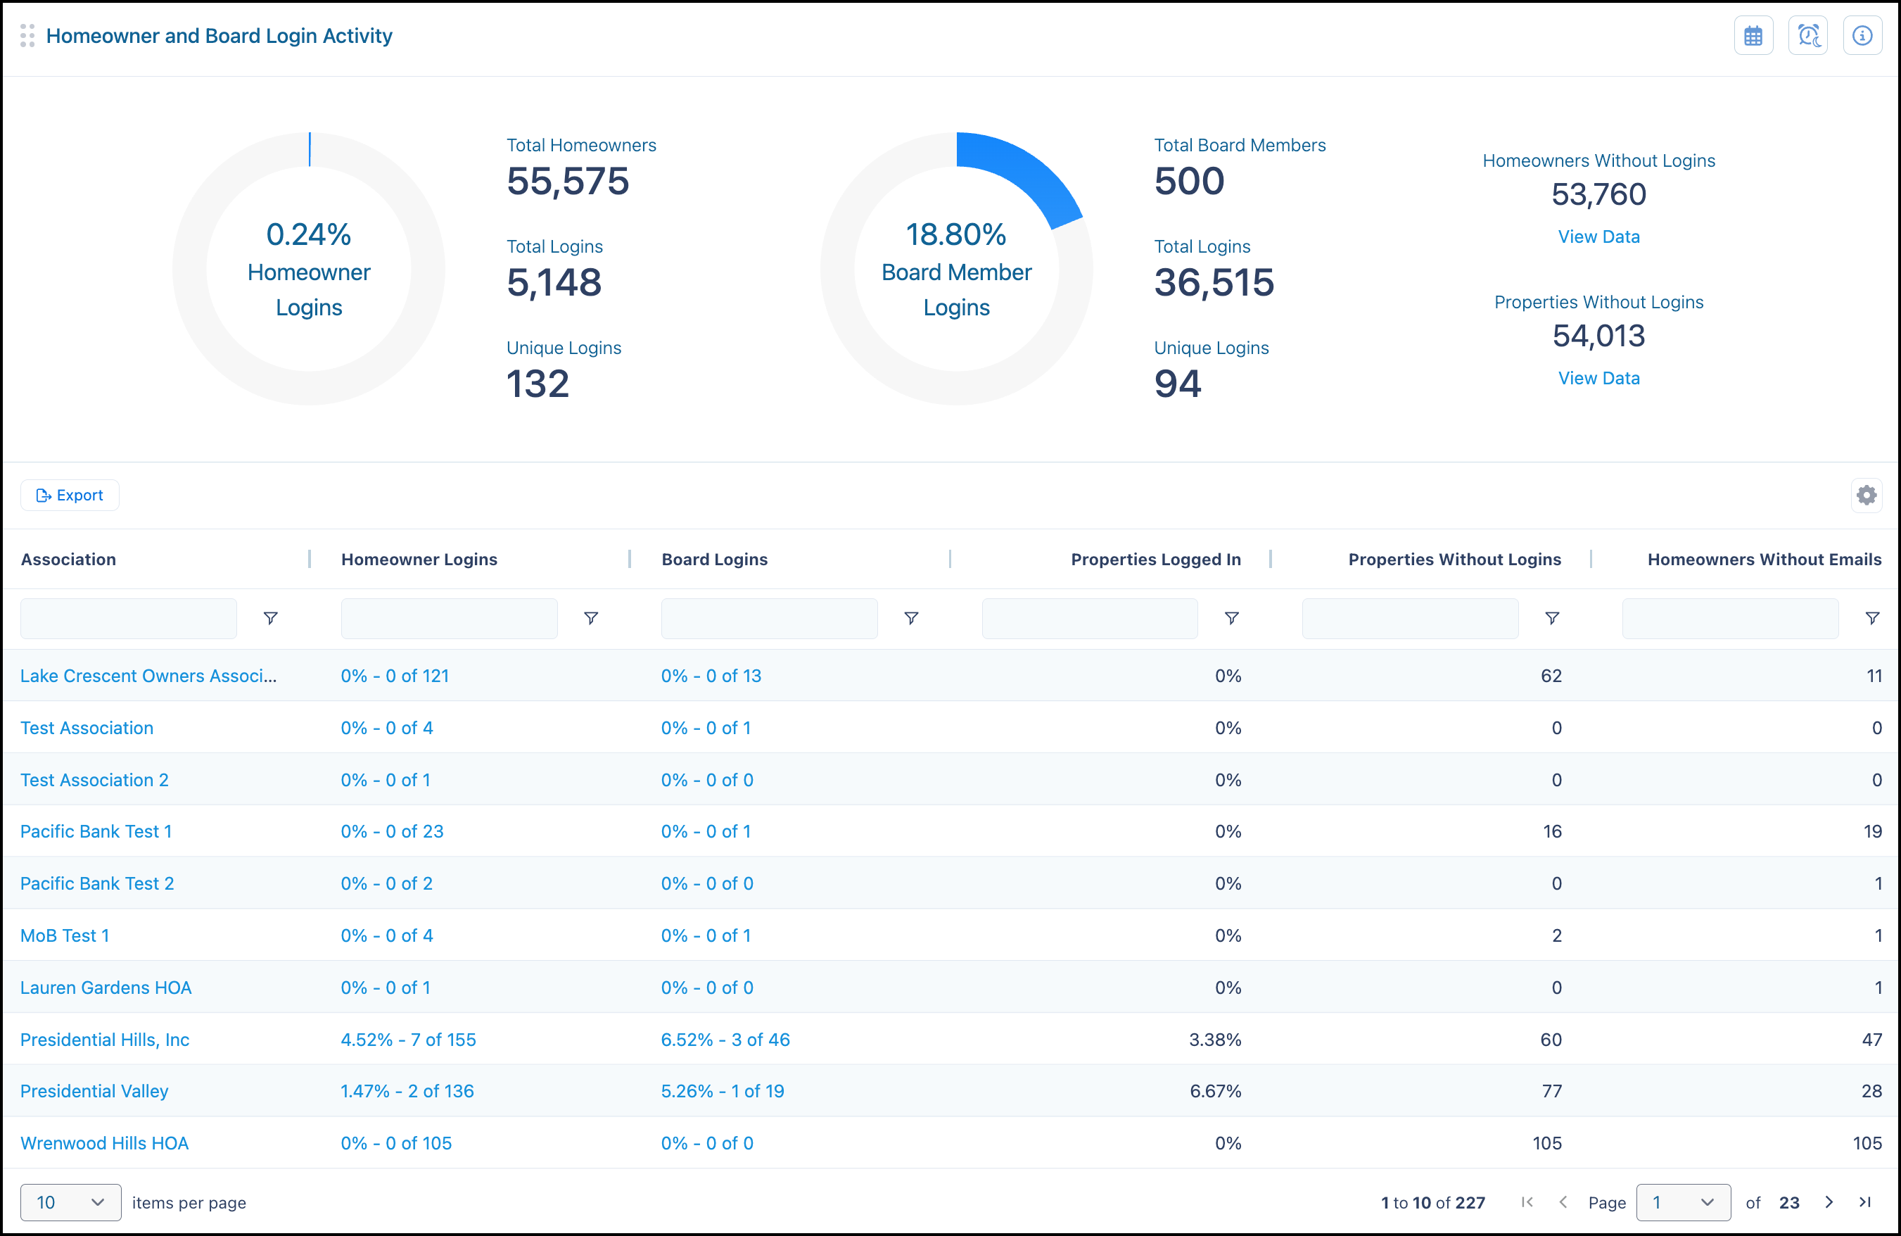The height and width of the screenshot is (1236, 1901).
Task: View Data for Homeowners Without Logins
Action: point(1598,237)
